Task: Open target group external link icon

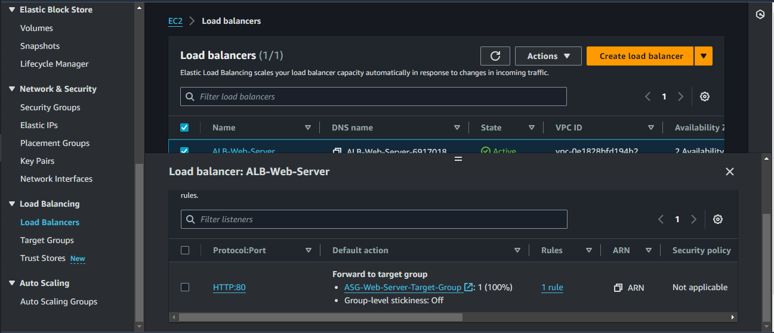Action: tap(468, 287)
